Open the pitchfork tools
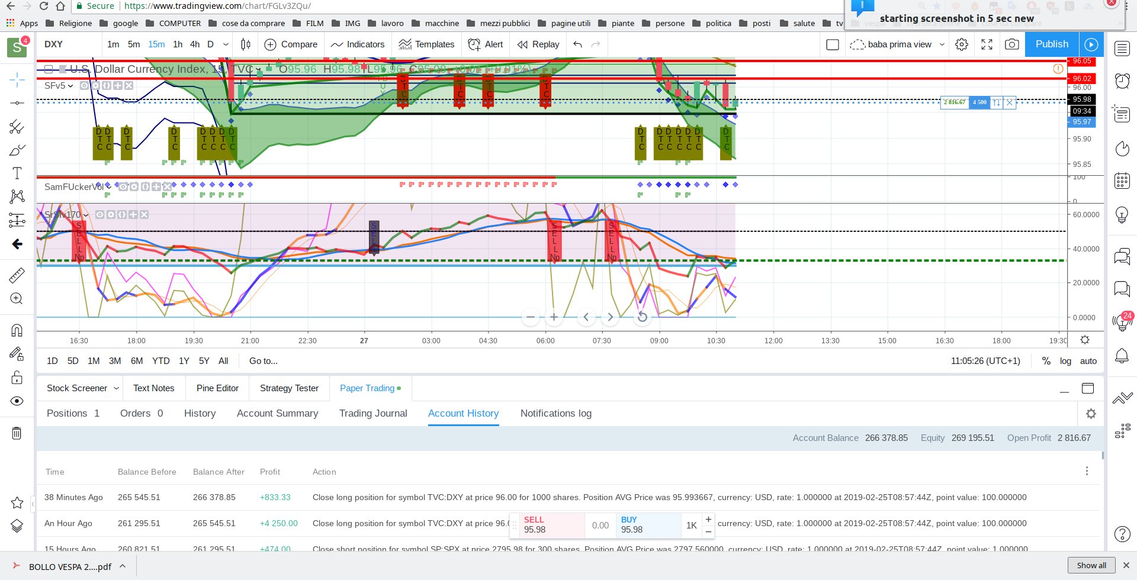This screenshot has width=1137, height=580. pos(17,127)
